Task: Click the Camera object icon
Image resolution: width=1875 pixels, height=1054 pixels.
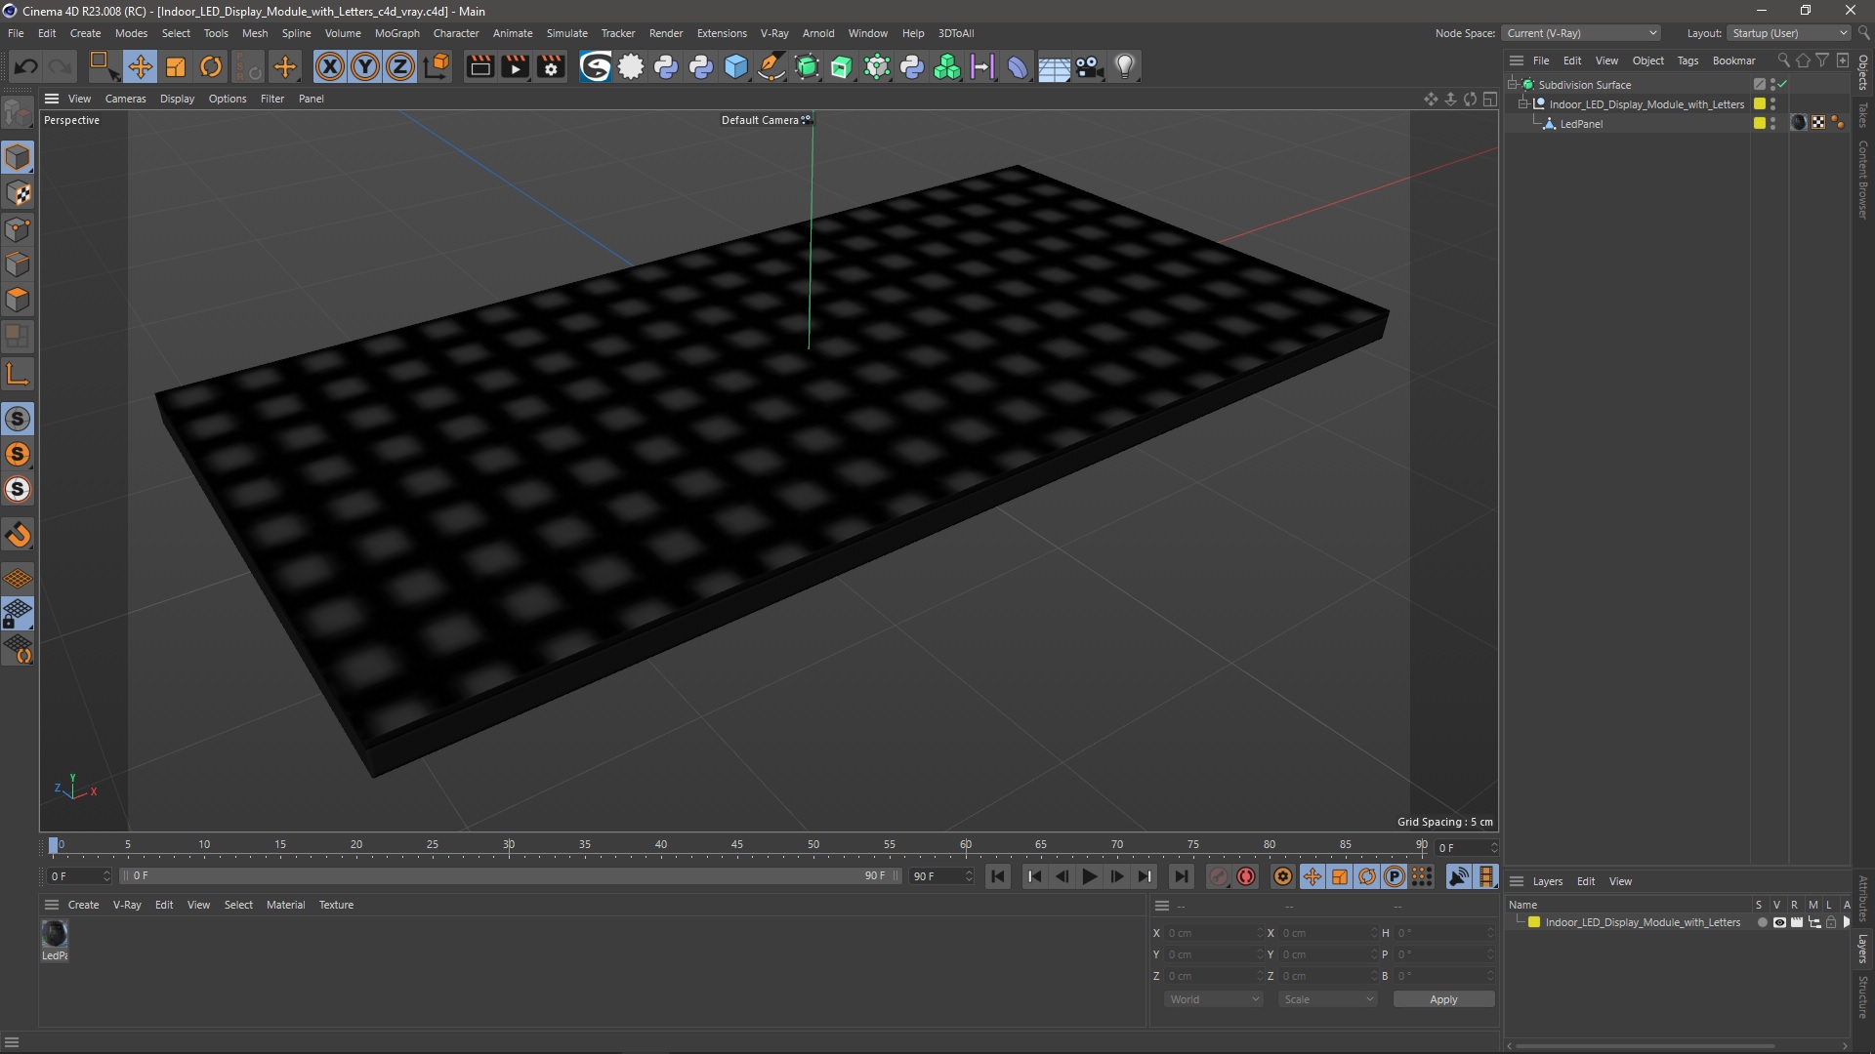Action: [1089, 66]
